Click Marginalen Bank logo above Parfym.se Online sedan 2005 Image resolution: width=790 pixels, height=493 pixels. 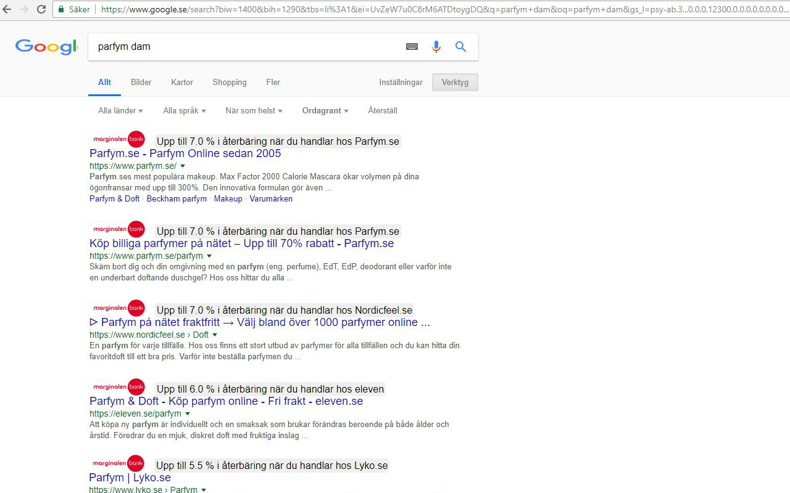click(x=118, y=139)
